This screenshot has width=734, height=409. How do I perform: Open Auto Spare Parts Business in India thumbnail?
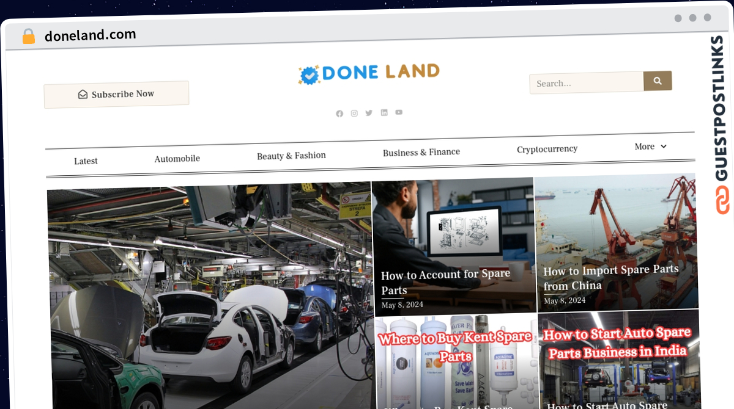[x=618, y=358]
